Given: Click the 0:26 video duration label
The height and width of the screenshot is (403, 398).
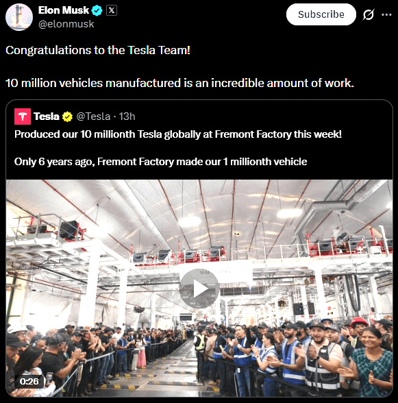Looking at the screenshot, I should 29,381.
